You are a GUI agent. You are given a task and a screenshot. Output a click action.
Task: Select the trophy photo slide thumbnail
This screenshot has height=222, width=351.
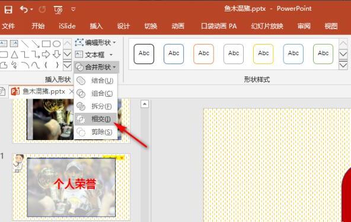coord(71,120)
